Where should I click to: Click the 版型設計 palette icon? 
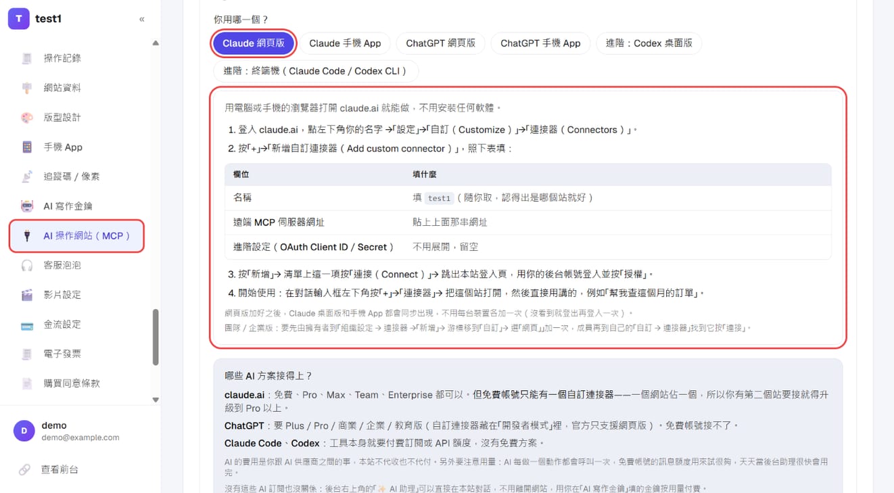[27, 118]
